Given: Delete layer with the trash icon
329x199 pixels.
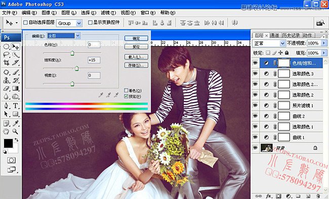Looking at the screenshot, I should point(318,196).
